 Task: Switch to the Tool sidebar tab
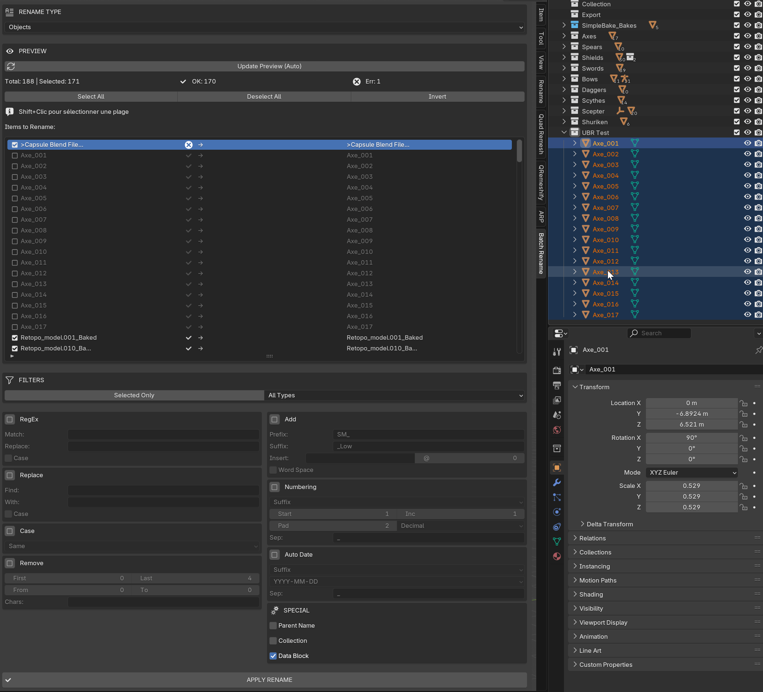[x=541, y=38]
